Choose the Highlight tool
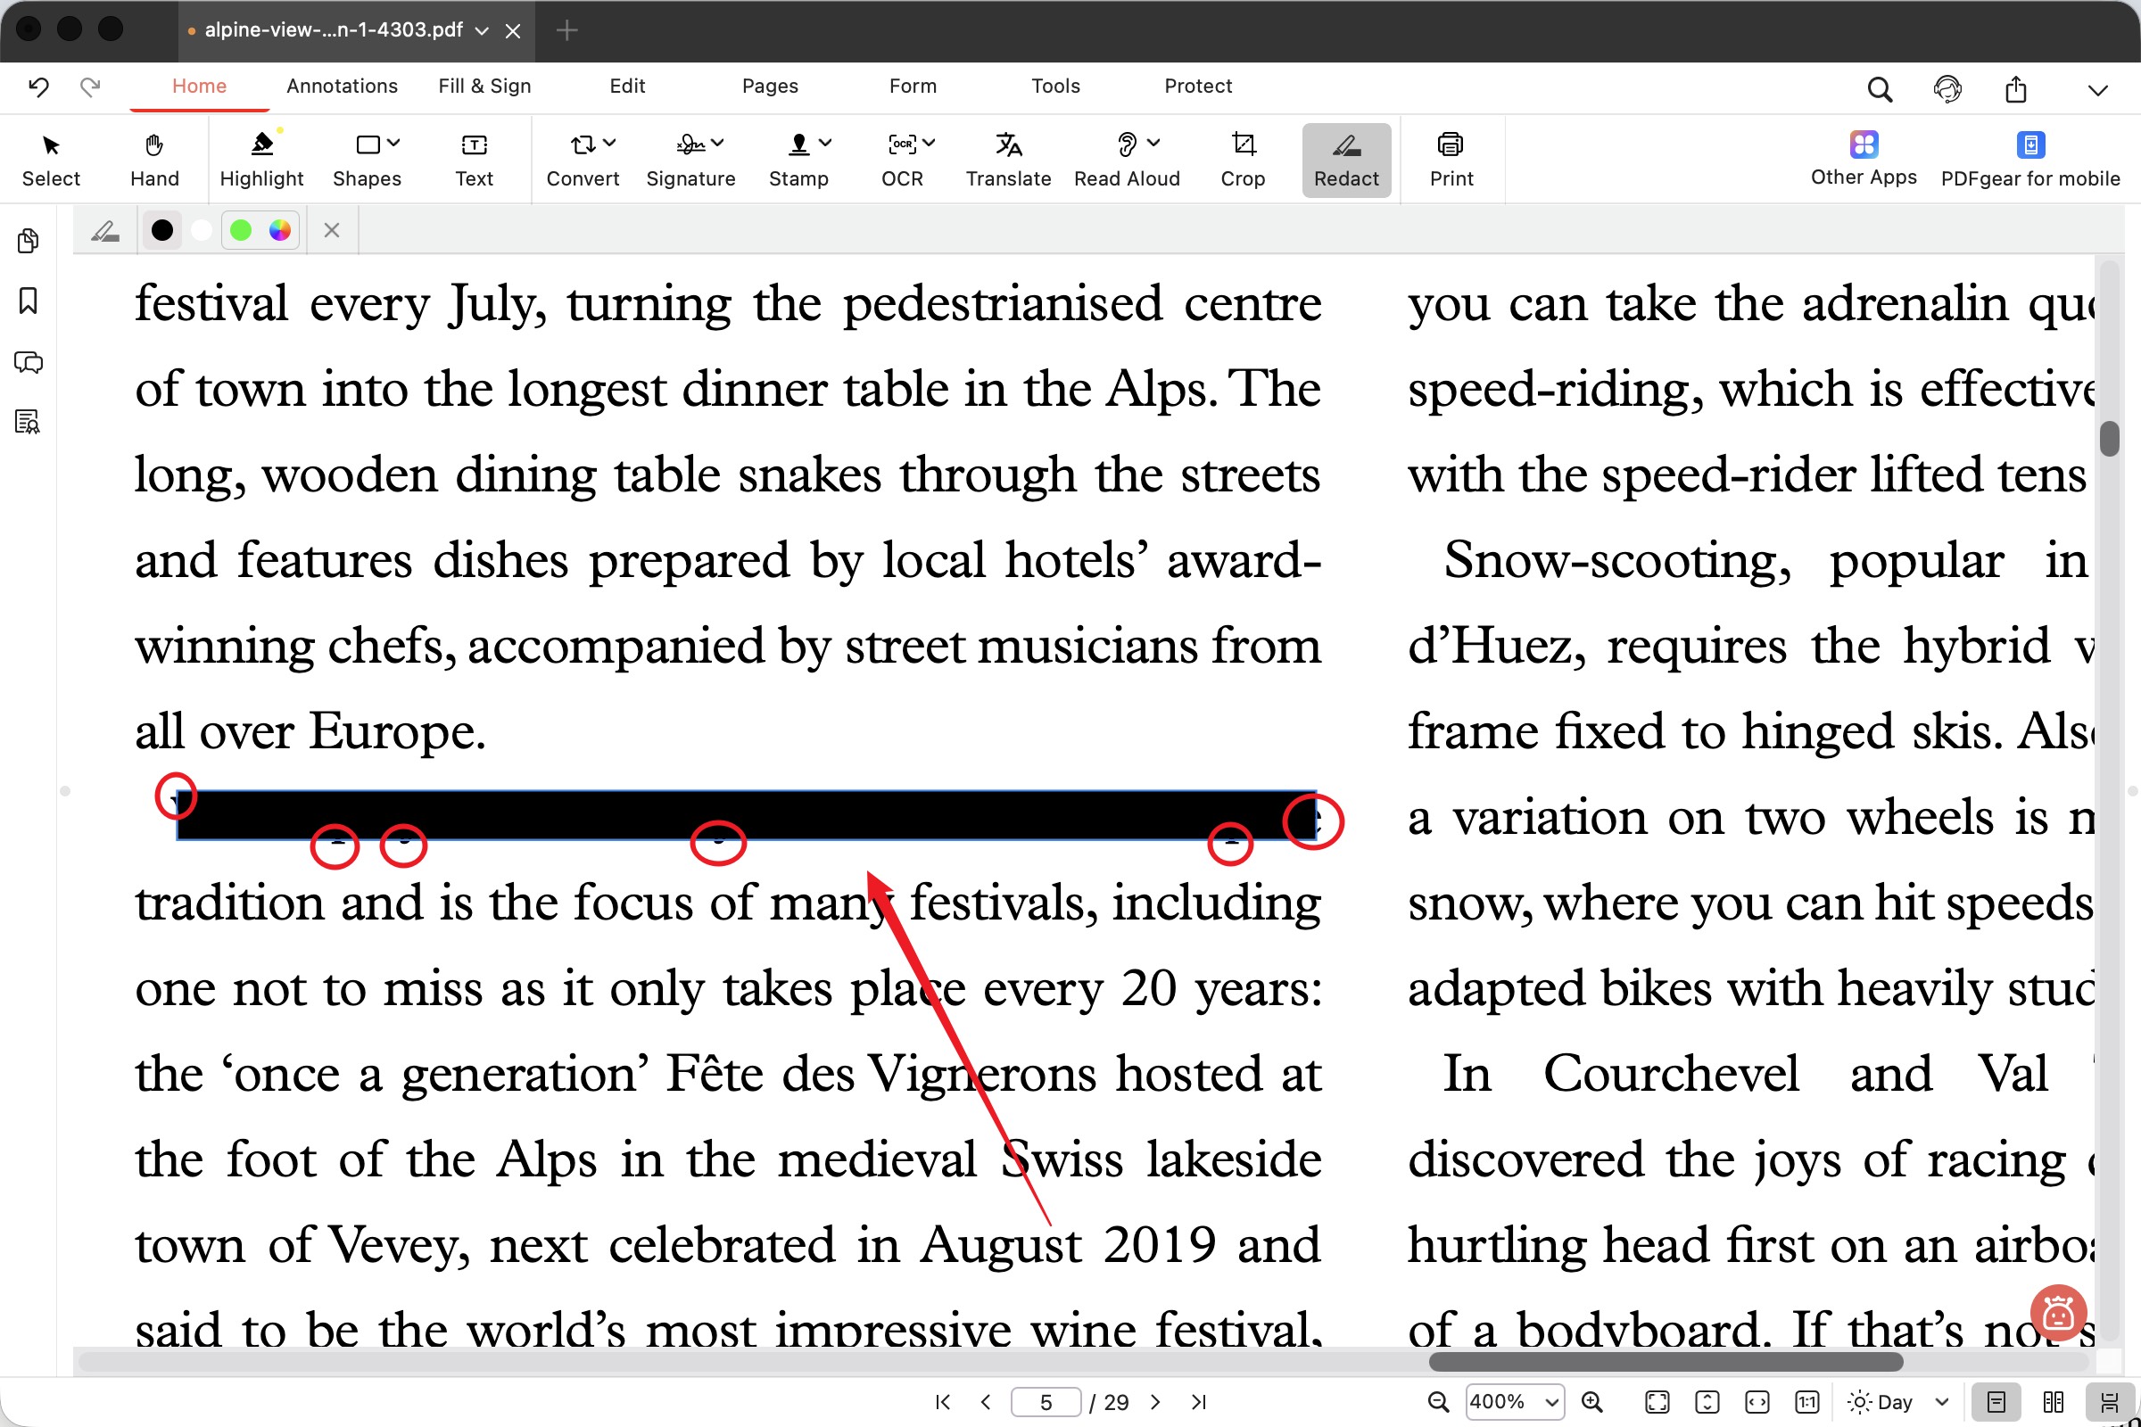Screen dimensions: 2141x1427 pyautogui.click(x=261, y=161)
